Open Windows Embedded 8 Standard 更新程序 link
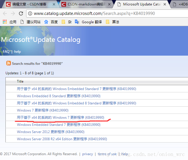The width and height of the screenshot is (188, 160). pos(59,96)
